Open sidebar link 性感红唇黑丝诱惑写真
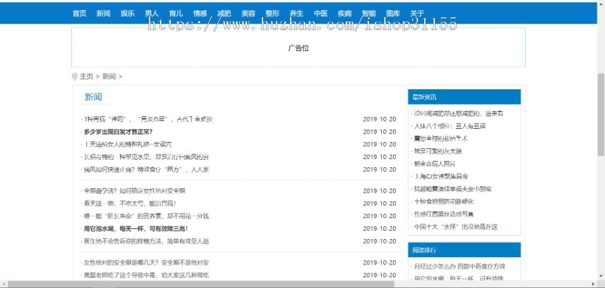 pyautogui.click(x=444, y=214)
